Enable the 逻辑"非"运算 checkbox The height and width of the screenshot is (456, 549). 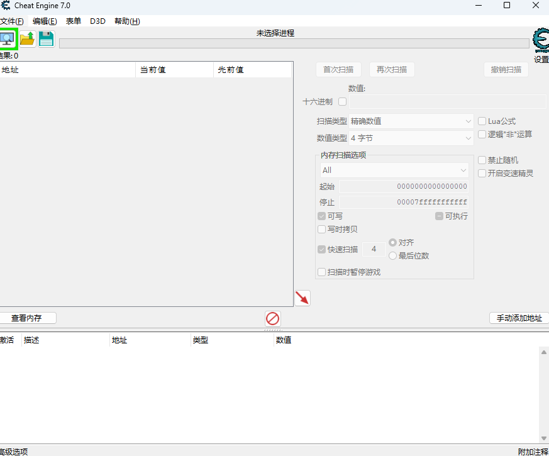point(482,134)
